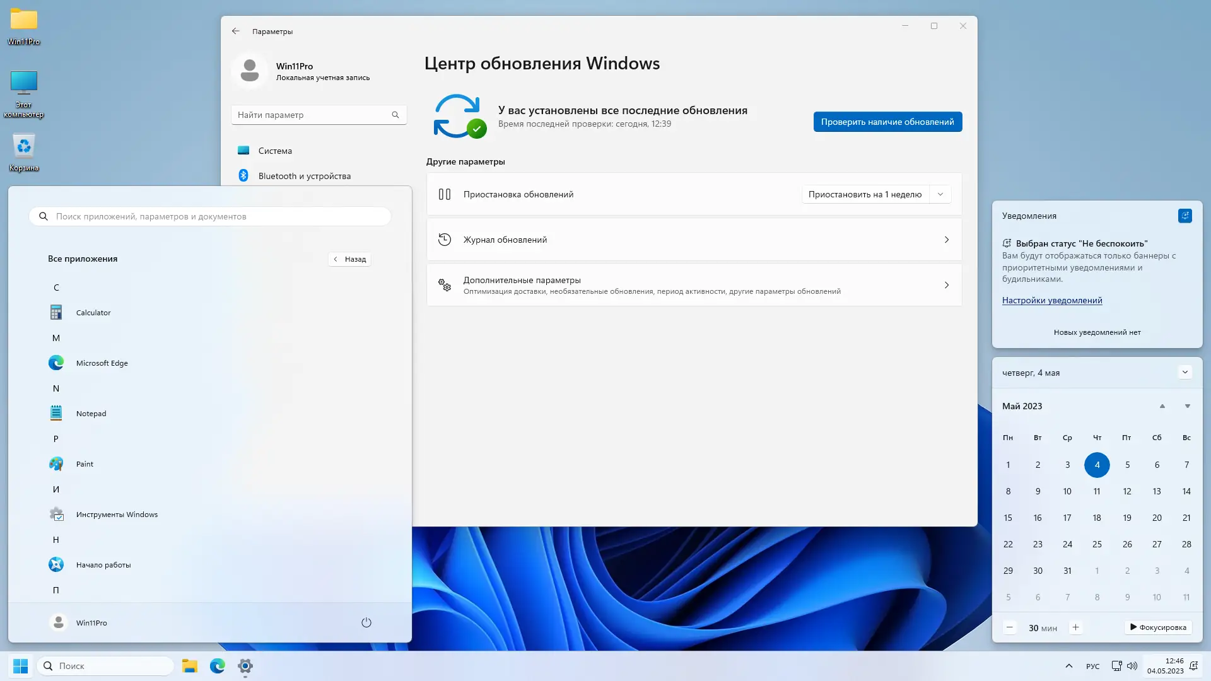Open Notepad in the apps list
Screen dimensions: 1211x681
point(91,414)
